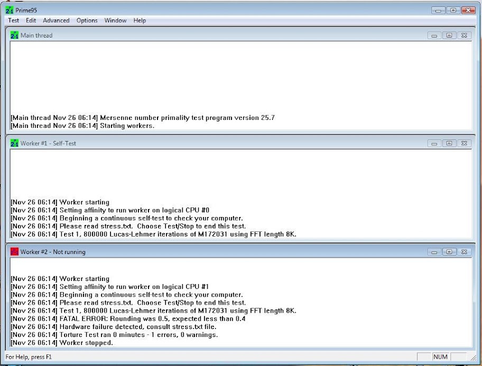Viewport: 482px width, 366px height.
Task: Close the Main thread child window
Action: click(464, 35)
